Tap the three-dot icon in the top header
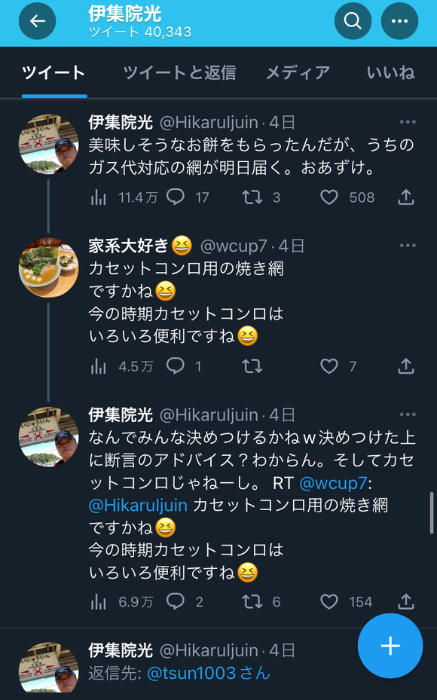 pos(399,21)
